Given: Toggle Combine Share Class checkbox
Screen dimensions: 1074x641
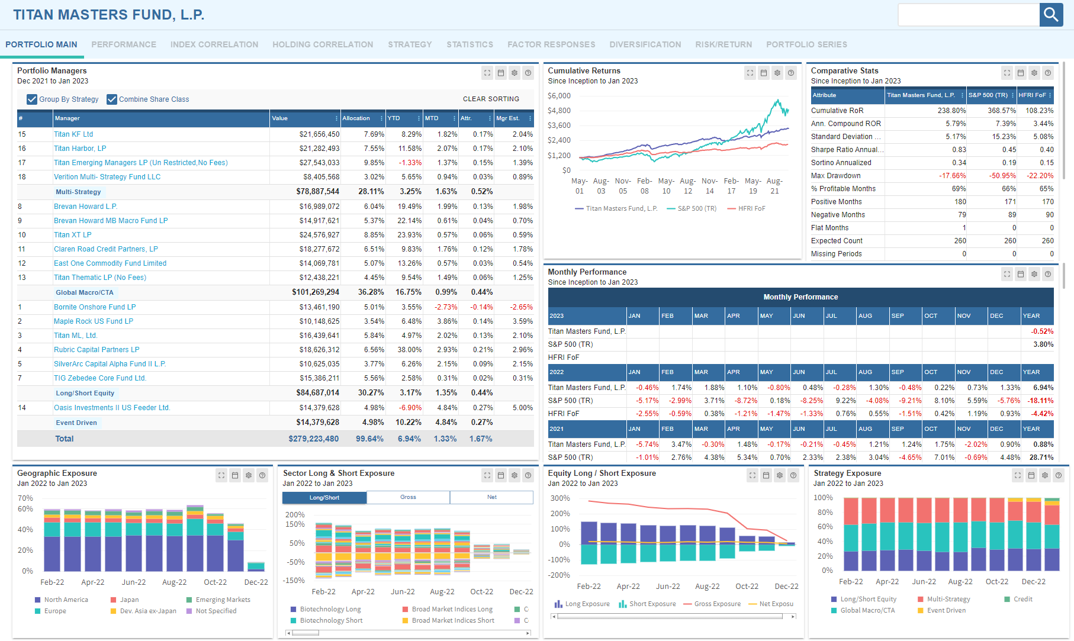Looking at the screenshot, I should pos(112,99).
